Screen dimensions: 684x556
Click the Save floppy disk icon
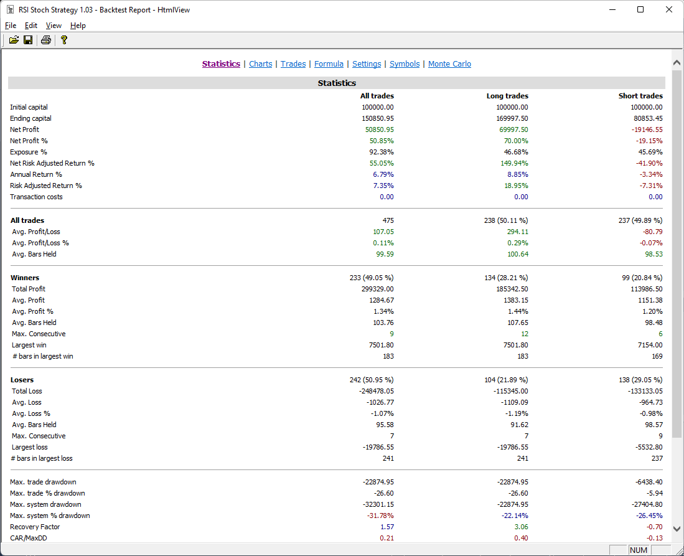tap(28, 40)
